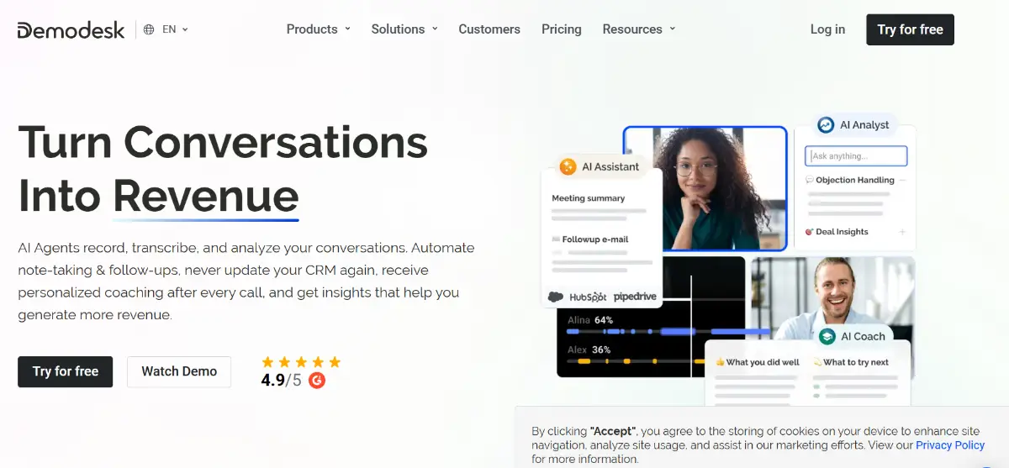Expand the Resources dropdown menu
The width and height of the screenshot is (1009, 468).
[x=638, y=29]
